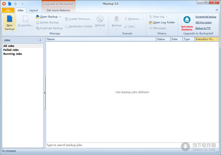
Task: Sort by the Type column header
Action: pos(189,39)
